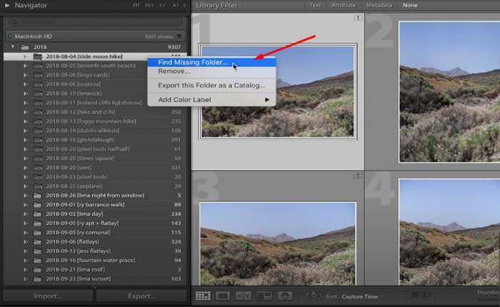Click missing folder icon for 2018-08-04 [tilde moon hike]
This screenshot has height=307, width=500.
click(x=38, y=56)
